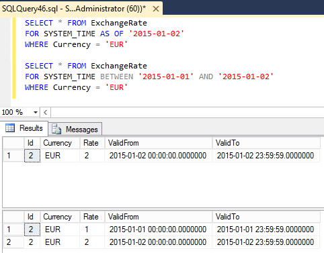Switch to the Messages tab
Image resolution: width=324 pixels, height=253 pixels.
pos(75,129)
